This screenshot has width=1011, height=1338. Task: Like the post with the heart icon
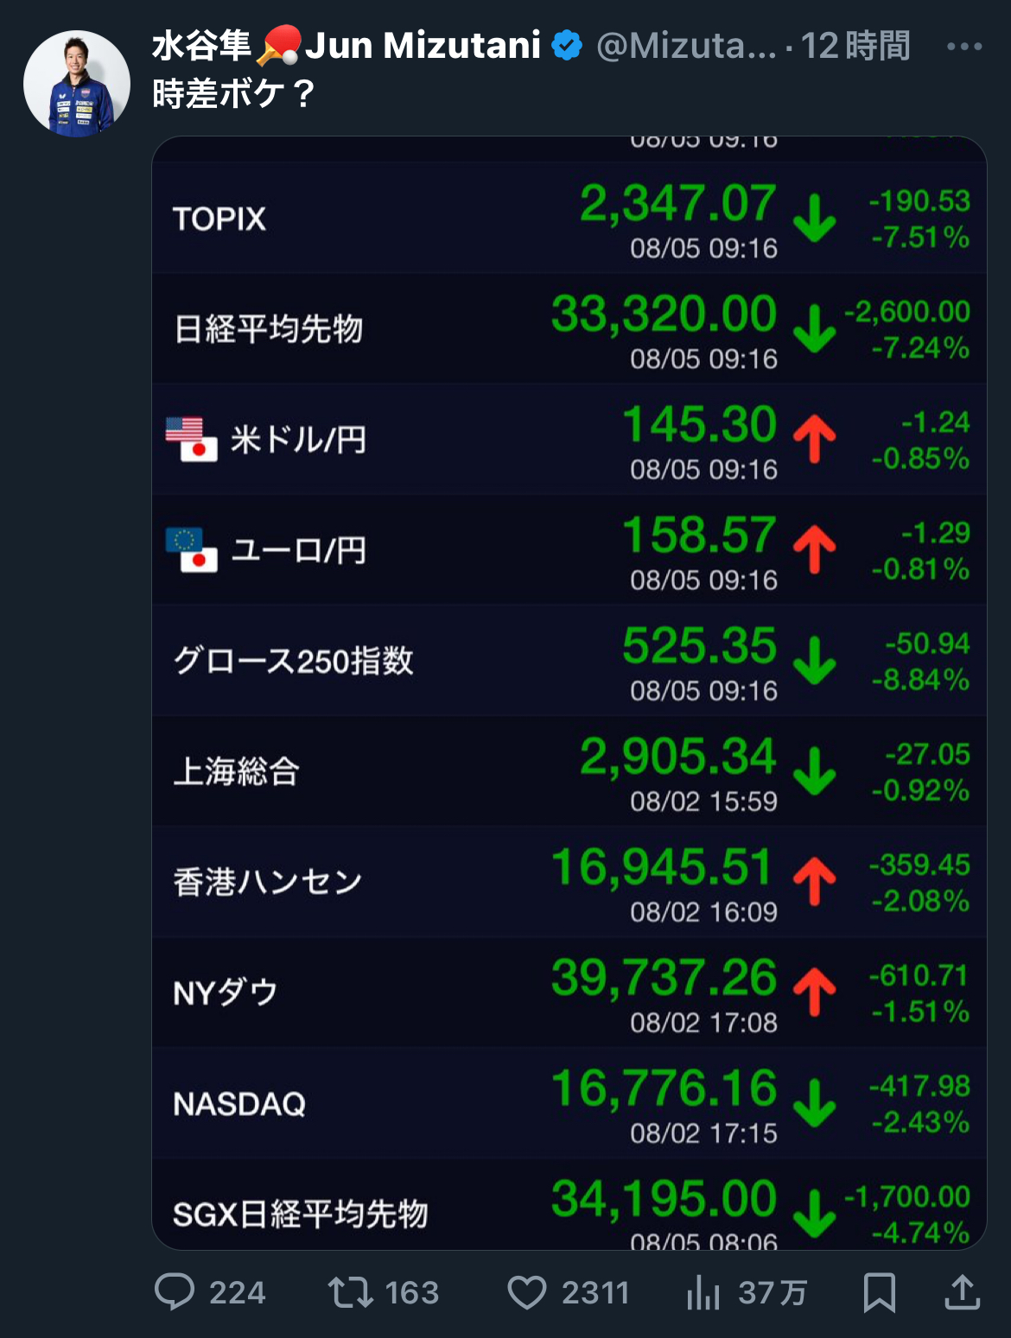(x=526, y=1293)
